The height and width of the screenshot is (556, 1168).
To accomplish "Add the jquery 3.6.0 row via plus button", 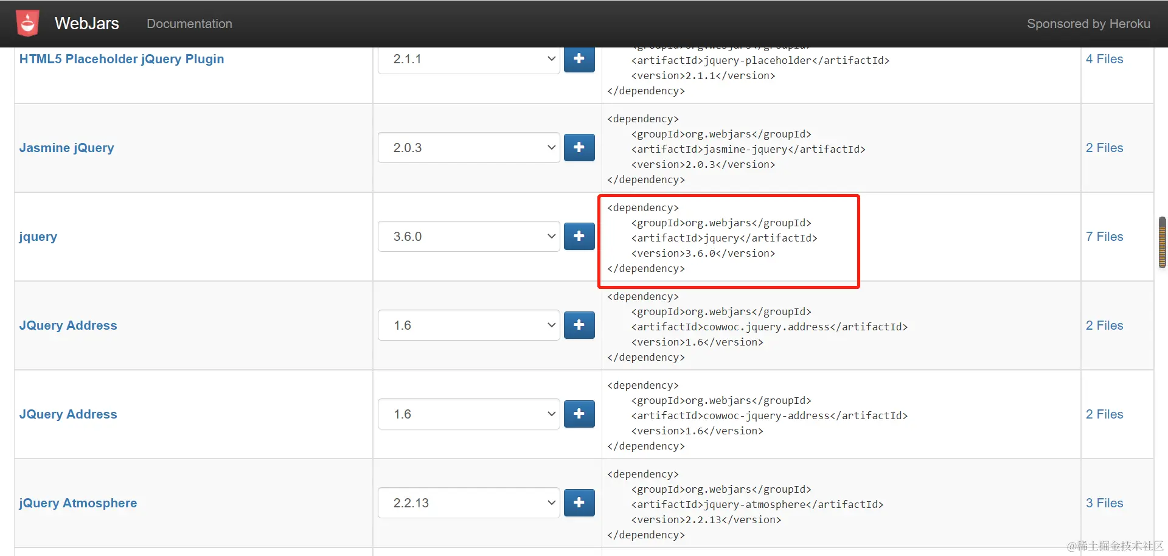I will 579,236.
